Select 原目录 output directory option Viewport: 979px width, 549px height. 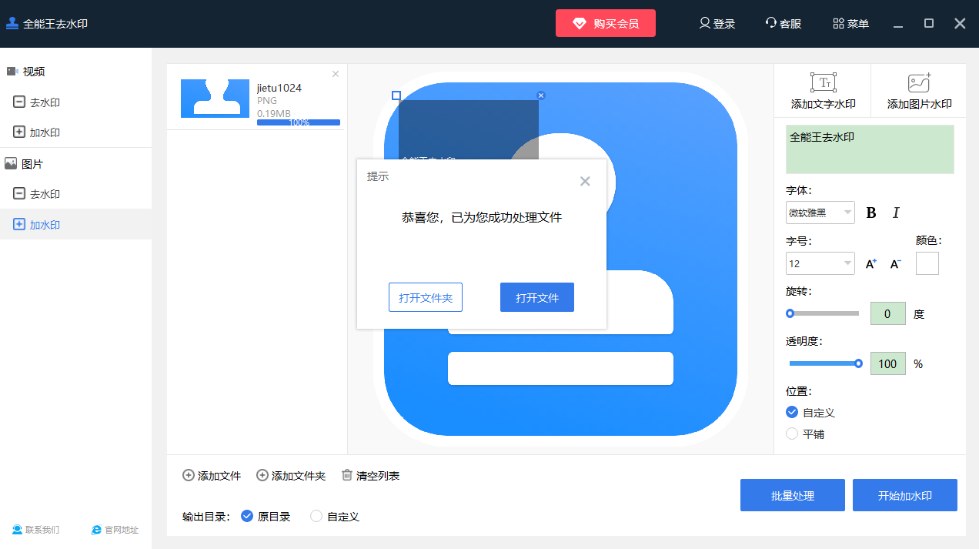(x=266, y=517)
